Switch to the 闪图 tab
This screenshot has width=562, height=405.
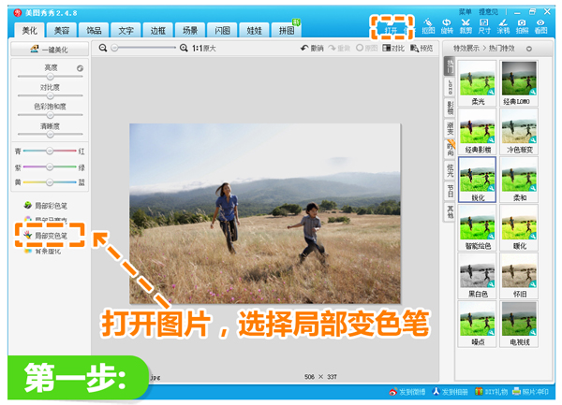[222, 31]
